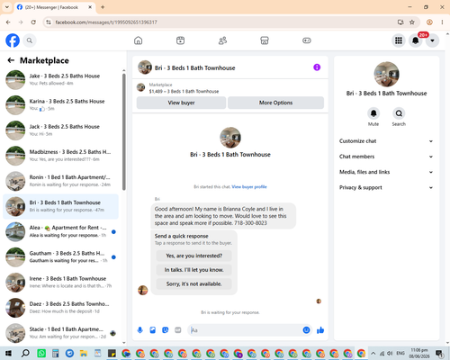Image resolution: width=450 pixels, height=360 pixels.
Task: Search in conversation magnifier icon
Action: (399, 113)
